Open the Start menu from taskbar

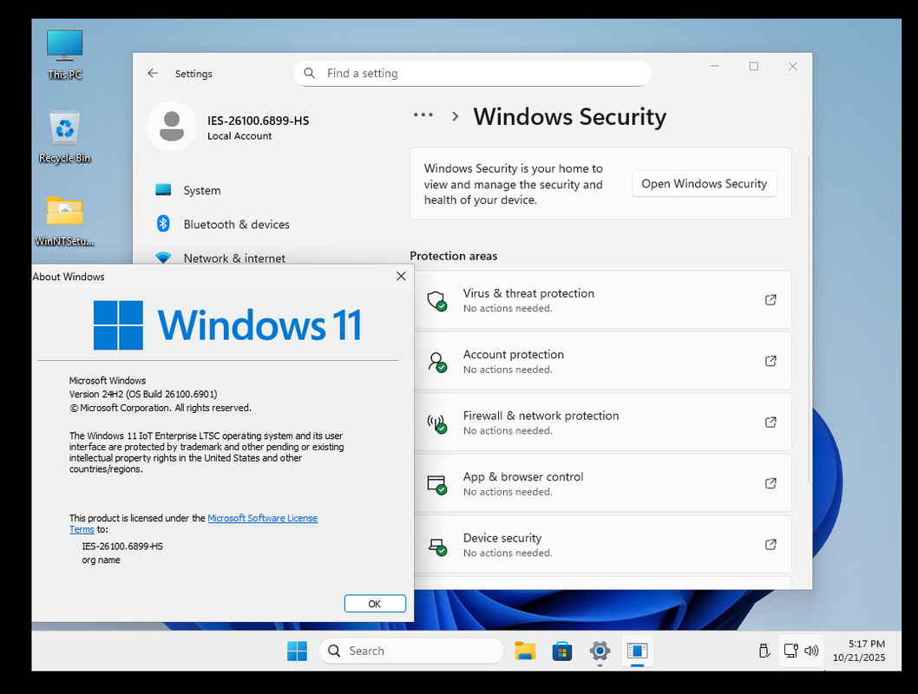(x=297, y=651)
